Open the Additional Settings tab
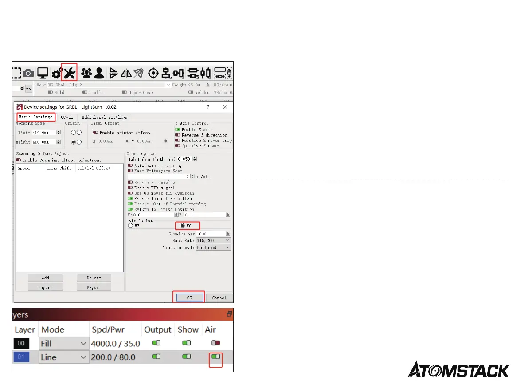 coord(104,117)
